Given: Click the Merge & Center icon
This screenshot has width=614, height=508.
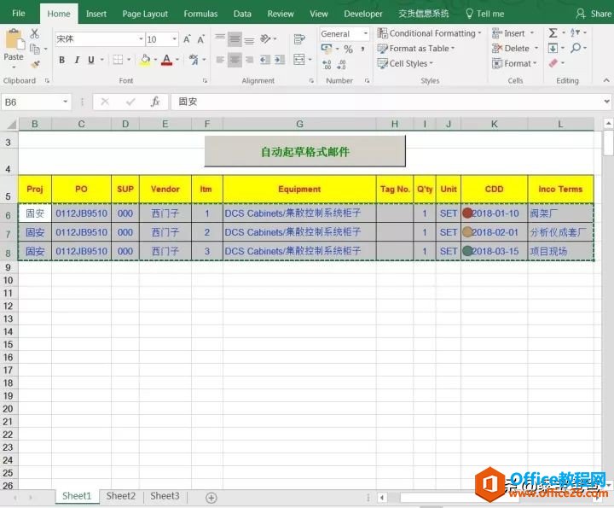Looking at the screenshot, I should 299,60.
